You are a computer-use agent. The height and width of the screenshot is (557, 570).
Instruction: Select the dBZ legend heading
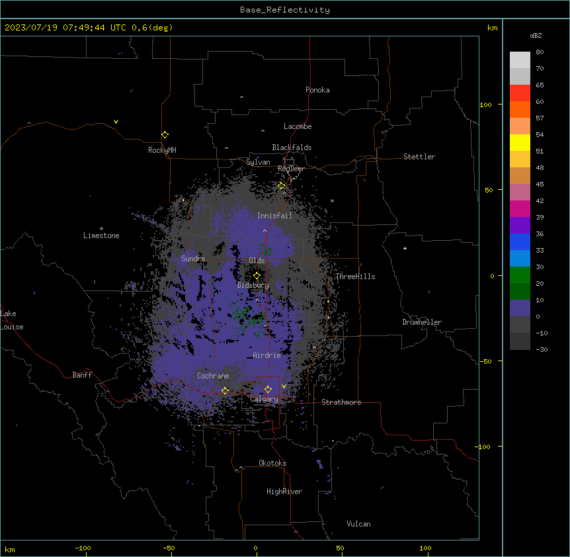pyautogui.click(x=536, y=36)
